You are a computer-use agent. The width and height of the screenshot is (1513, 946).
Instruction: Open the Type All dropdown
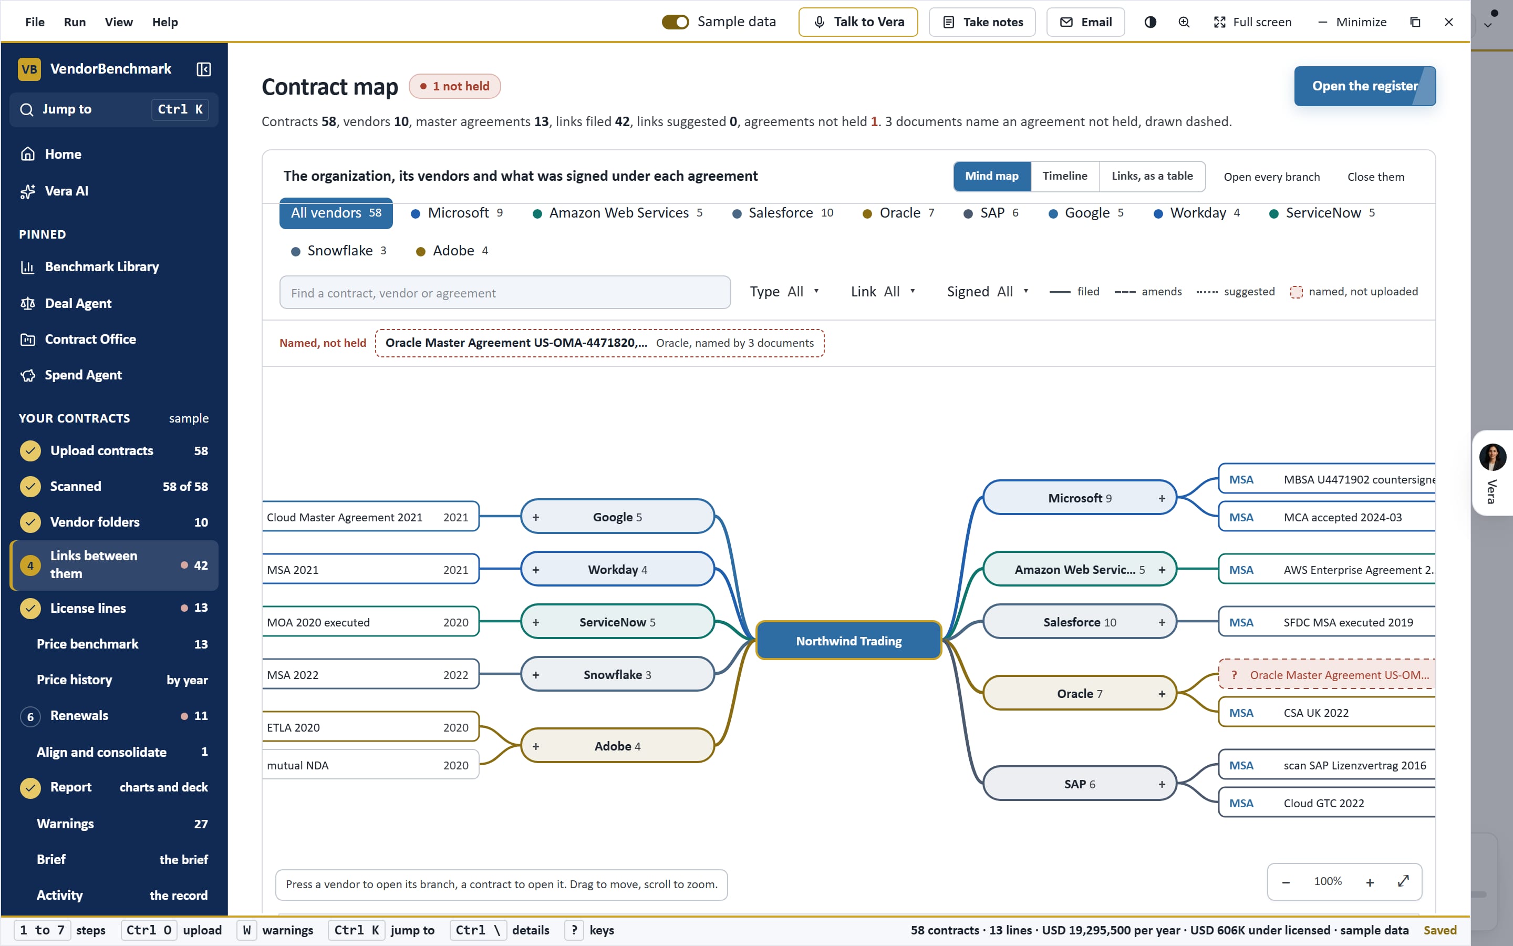coord(784,292)
